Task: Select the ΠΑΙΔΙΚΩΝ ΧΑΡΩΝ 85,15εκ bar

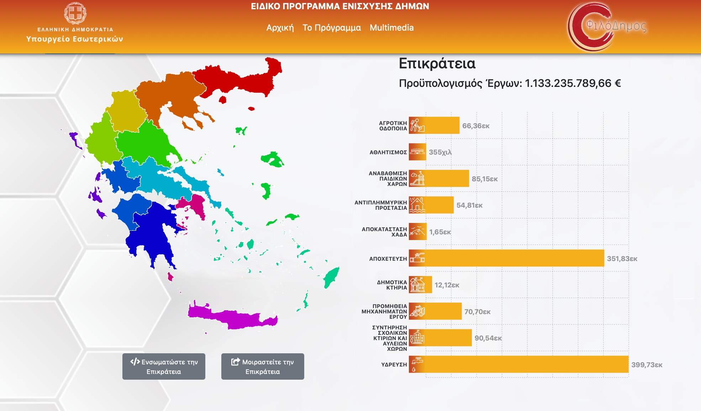Action: [x=439, y=178]
